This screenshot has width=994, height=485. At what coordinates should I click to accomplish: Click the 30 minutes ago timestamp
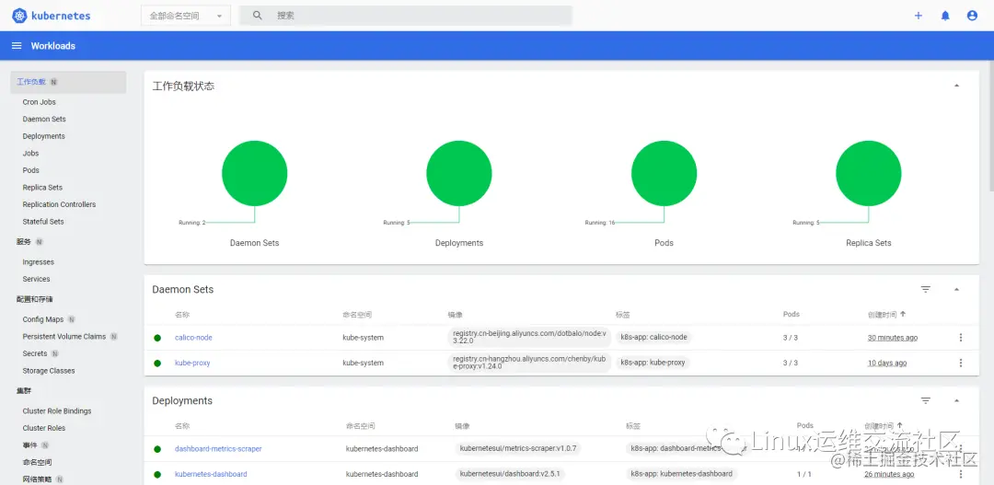[893, 338]
